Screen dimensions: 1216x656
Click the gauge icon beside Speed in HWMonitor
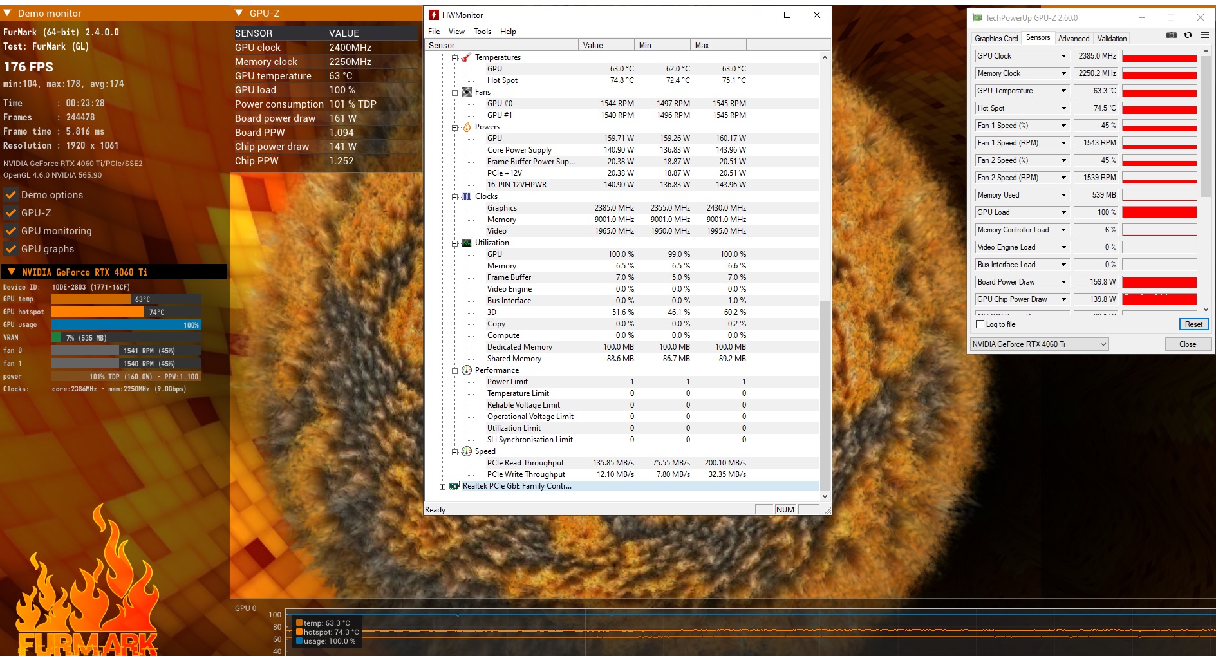point(466,451)
